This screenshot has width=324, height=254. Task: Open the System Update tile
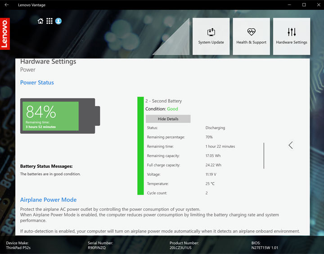(211, 36)
